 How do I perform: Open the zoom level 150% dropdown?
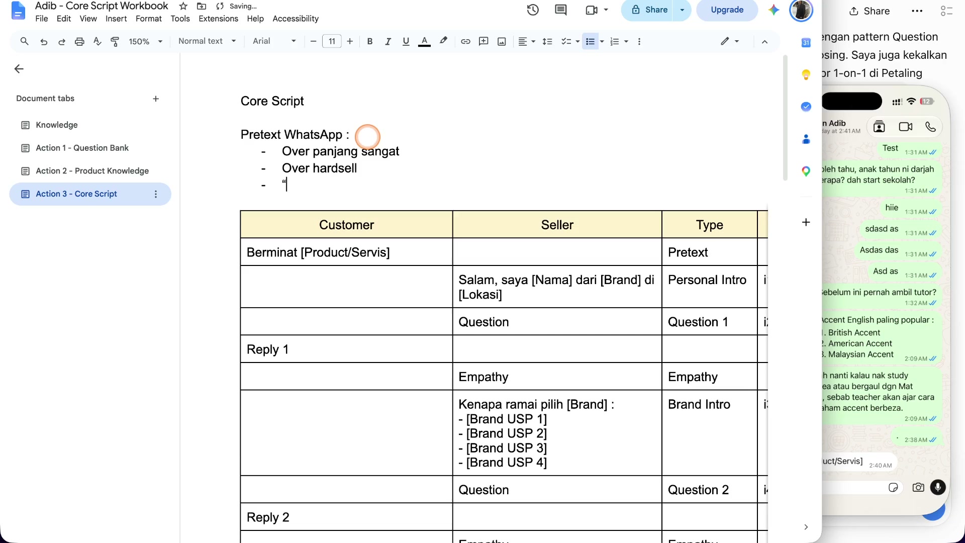(145, 41)
